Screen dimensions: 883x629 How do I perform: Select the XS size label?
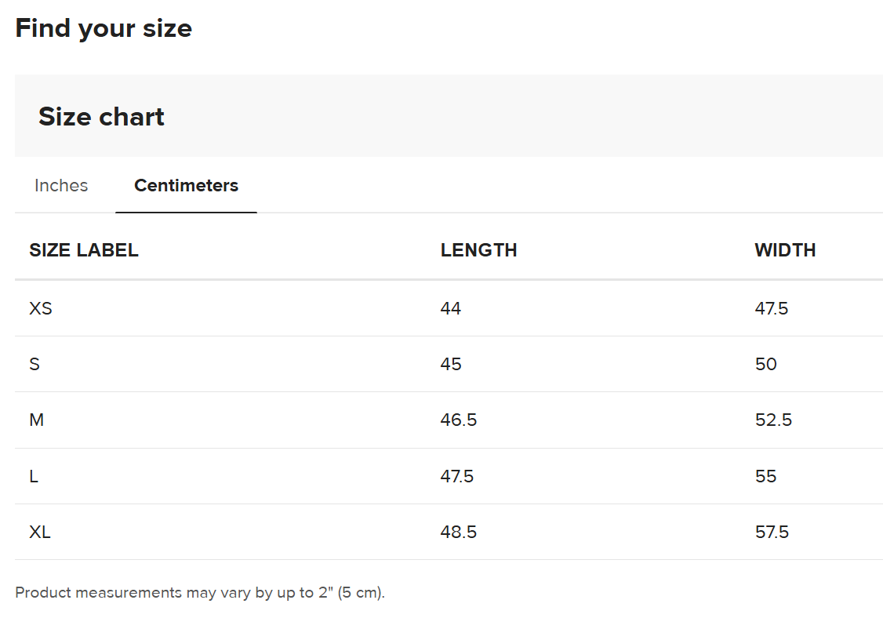point(41,308)
